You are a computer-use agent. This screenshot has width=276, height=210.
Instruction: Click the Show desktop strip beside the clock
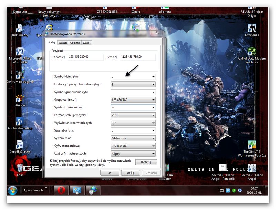pos(266,190)
